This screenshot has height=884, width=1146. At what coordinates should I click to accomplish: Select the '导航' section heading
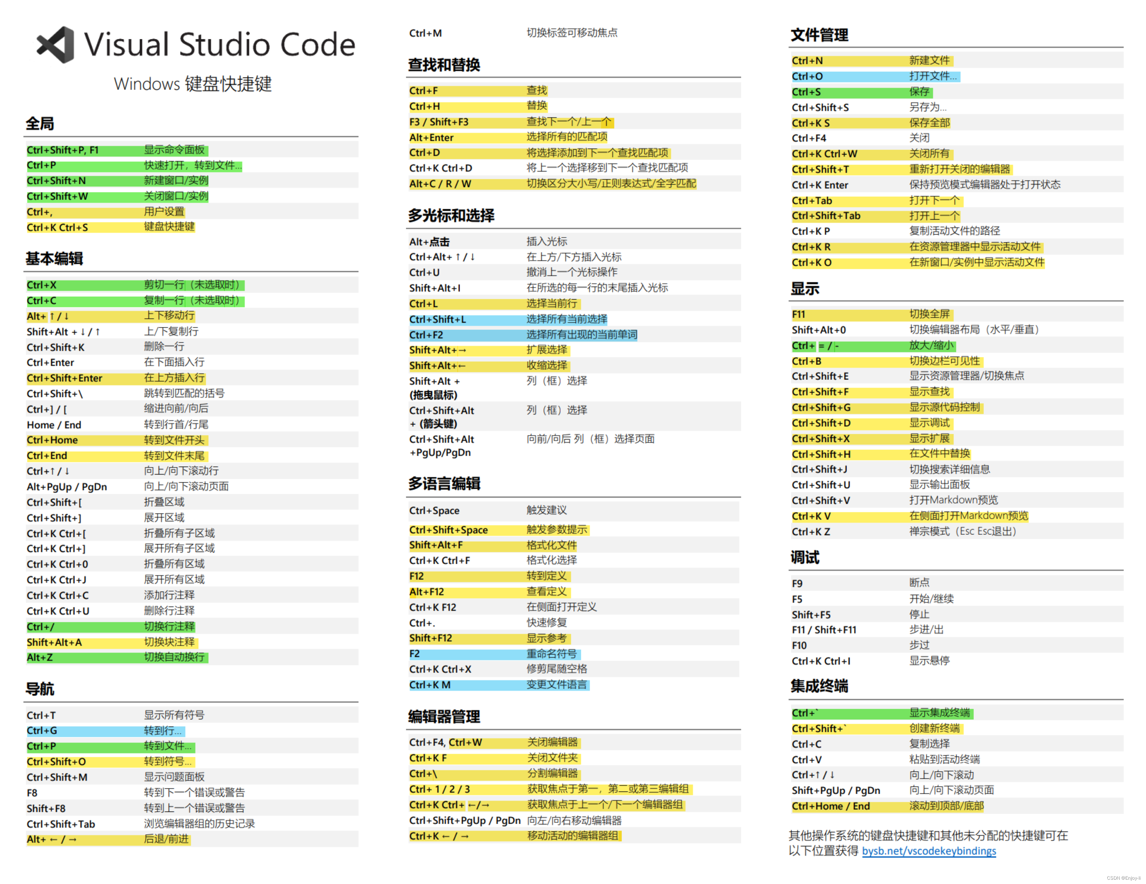[40, 689]
